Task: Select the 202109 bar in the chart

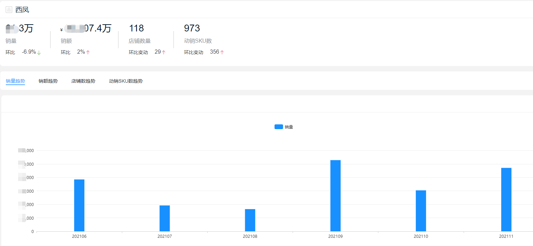Action: 335,196
